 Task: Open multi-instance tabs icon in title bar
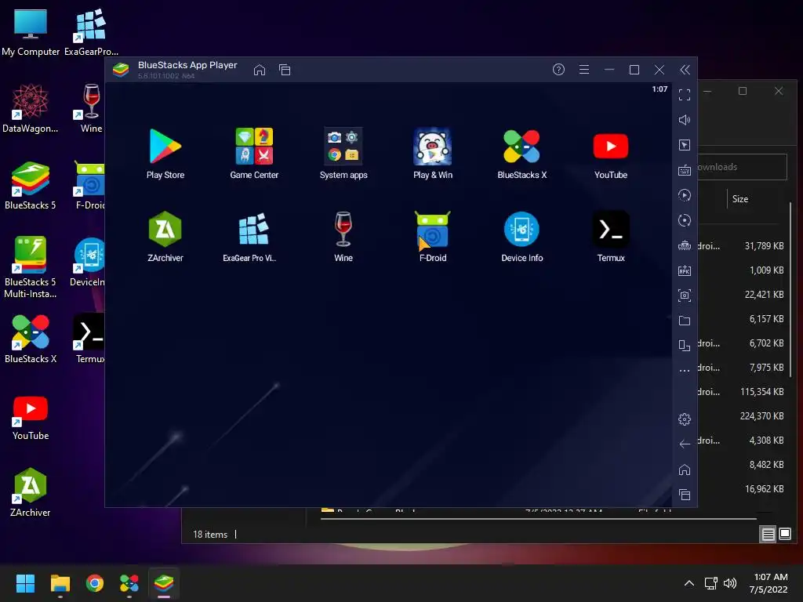285,70
